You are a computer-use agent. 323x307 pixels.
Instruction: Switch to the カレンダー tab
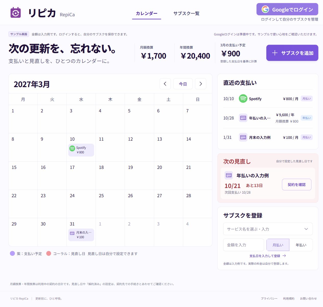147,14
